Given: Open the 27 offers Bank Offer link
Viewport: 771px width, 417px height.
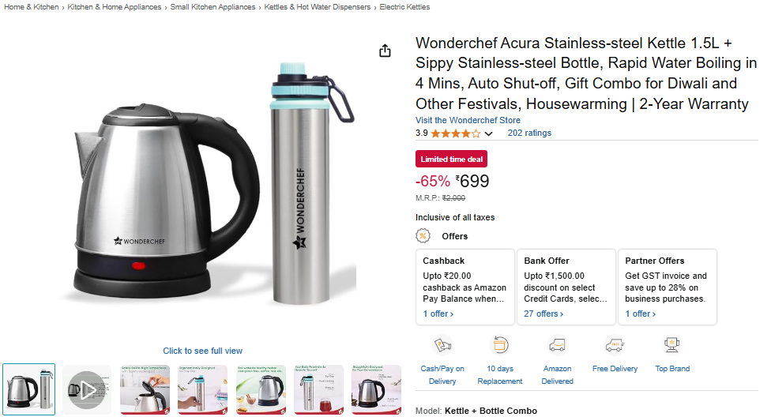Looking at the screenshot, I should pos(543,314).
